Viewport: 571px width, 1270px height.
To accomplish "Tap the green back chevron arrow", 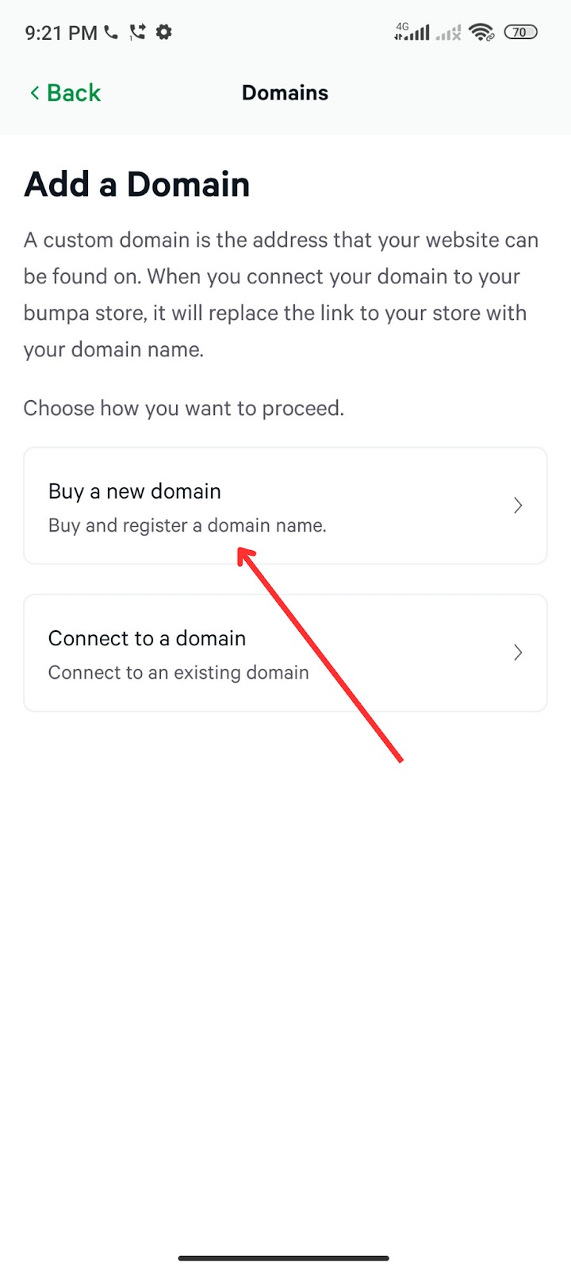I will point(34,93).
